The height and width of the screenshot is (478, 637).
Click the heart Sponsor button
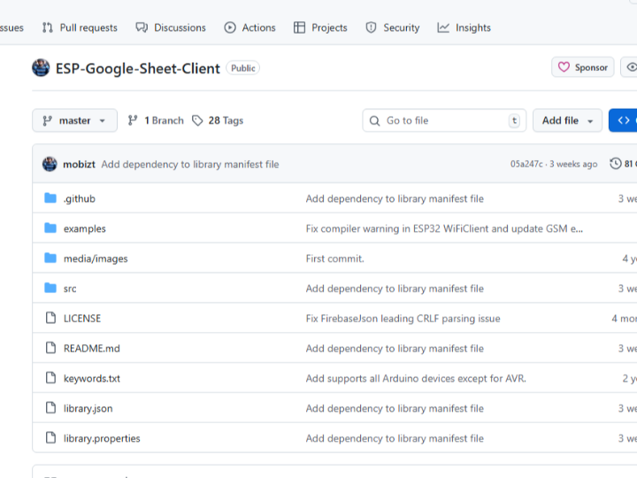(x=582, y=67)
